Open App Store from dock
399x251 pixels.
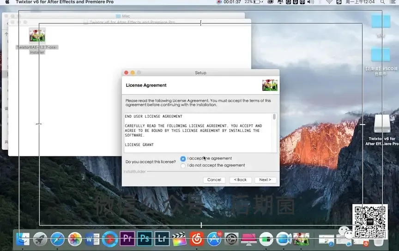click(x=214, y=239)
